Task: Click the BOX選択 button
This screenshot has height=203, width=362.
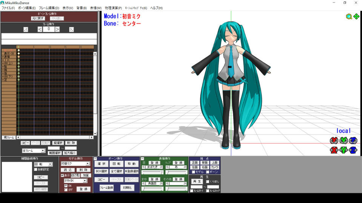Action: pyautogui.click(x=101, y=171)
